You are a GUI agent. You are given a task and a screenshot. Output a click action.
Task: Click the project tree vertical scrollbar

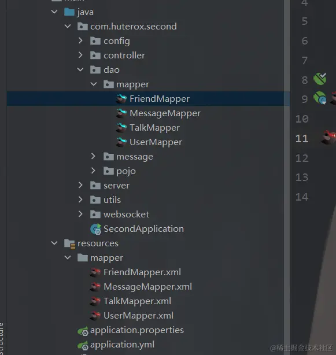[x=287, y=177]
